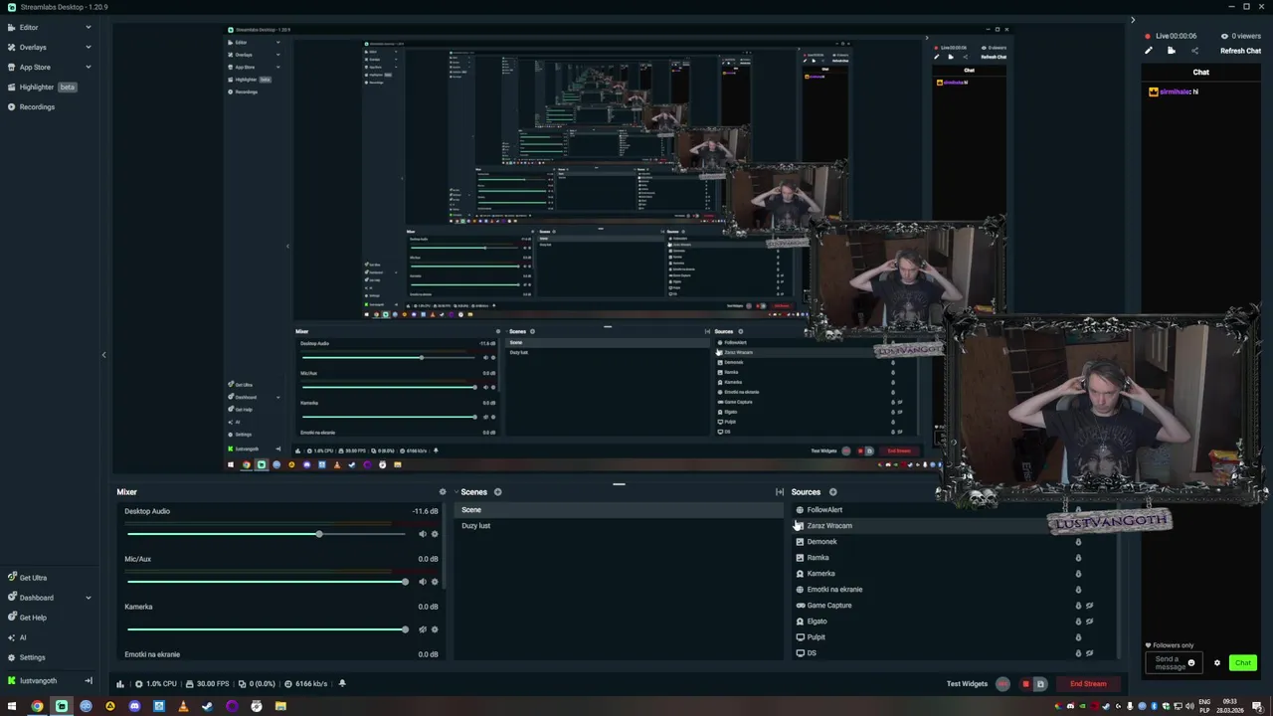Add a new source with plus icon
This screenshot has height=716, width=1273.
(x=832, y=492)
